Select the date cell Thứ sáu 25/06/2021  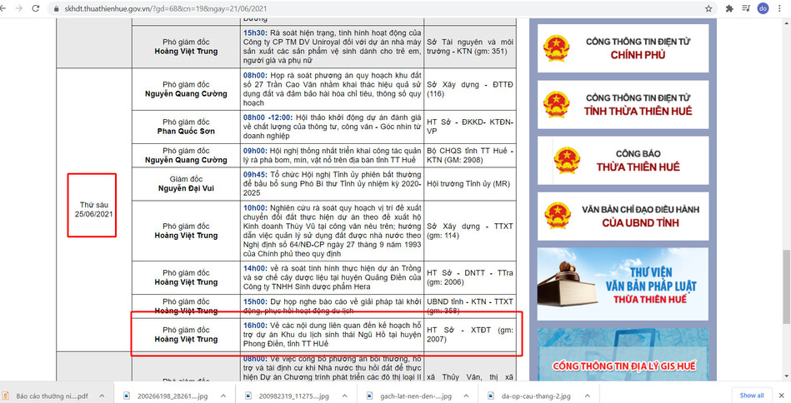pyautogui.click(x=94, y=210)
